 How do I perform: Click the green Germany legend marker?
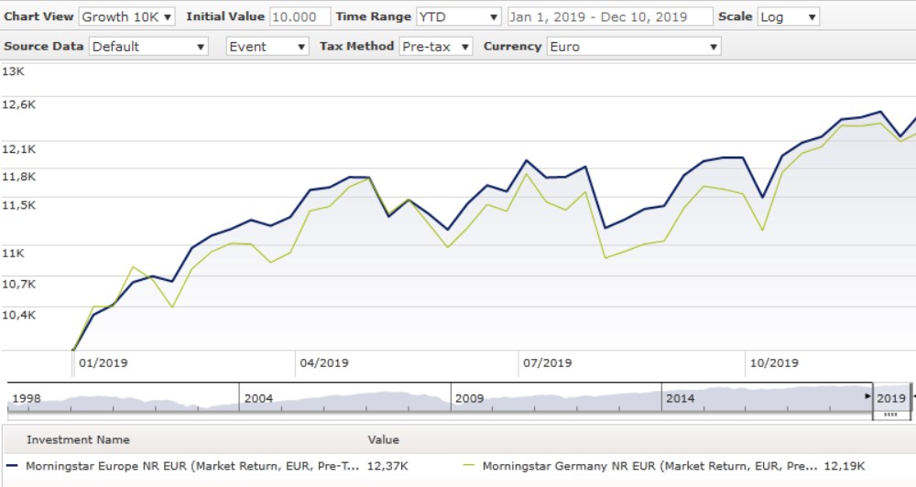(x=468, y=466)
